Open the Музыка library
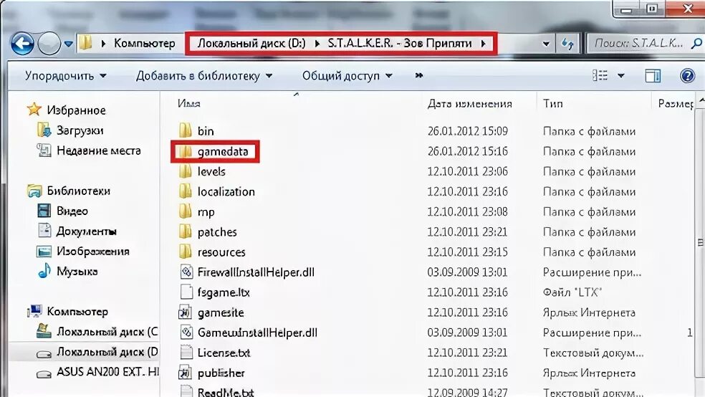The image size is (705, 397). (x=77, y=272)
